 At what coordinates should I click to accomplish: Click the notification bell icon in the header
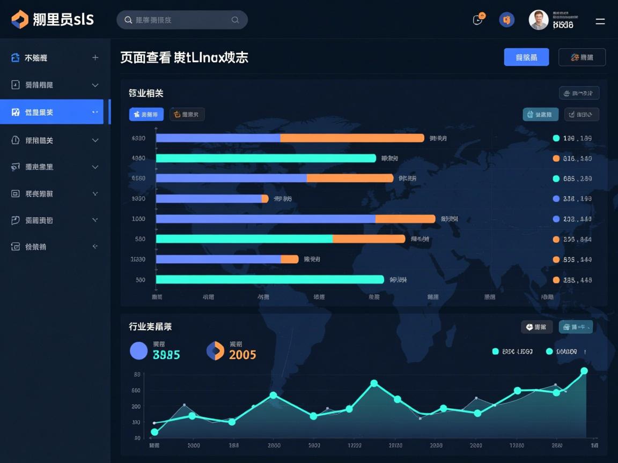click(x=477, y=19)
